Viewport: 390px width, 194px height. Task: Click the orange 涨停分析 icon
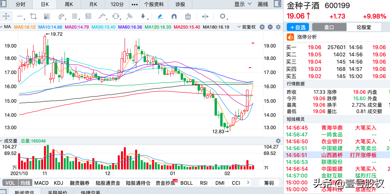[290, 37]
